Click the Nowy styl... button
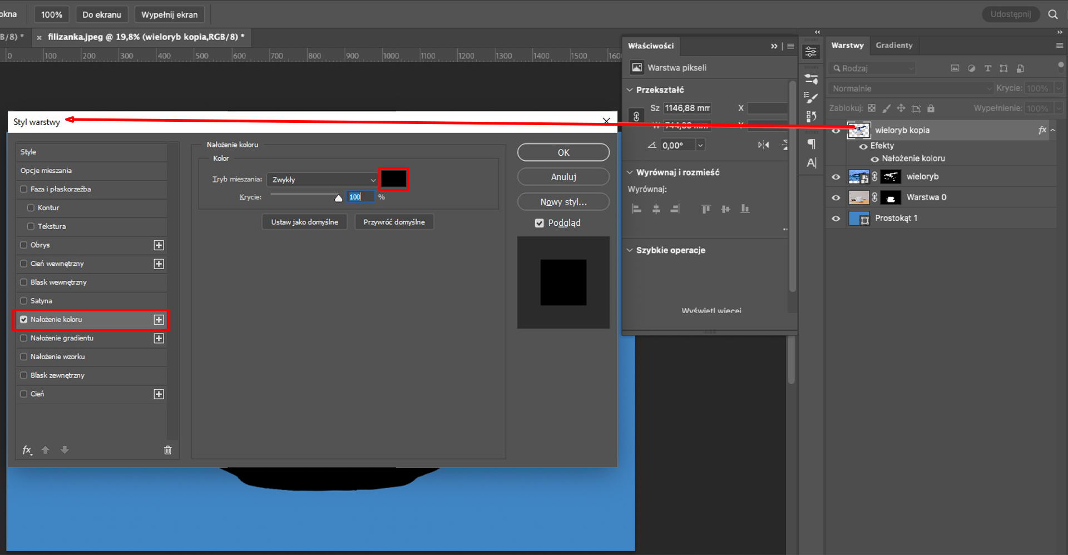This screenshot has height=555, width=1068. click(x=563, y=202)
